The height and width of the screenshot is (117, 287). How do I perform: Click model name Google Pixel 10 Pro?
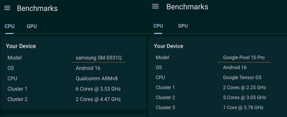[244, 58]
